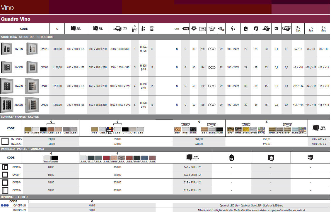331x212 pixels.
Task: View the QV30B product thumbnail
Action: coord(32,67)
